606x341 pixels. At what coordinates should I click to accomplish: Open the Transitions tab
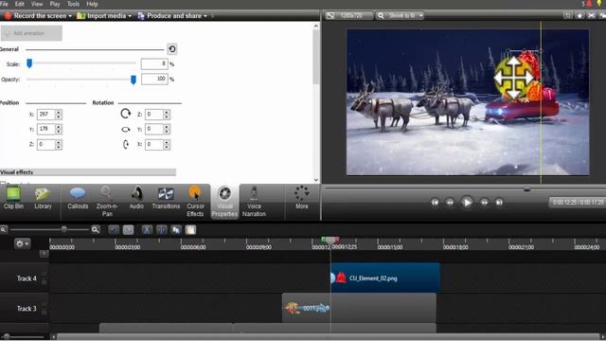click(x=166, y=198)
